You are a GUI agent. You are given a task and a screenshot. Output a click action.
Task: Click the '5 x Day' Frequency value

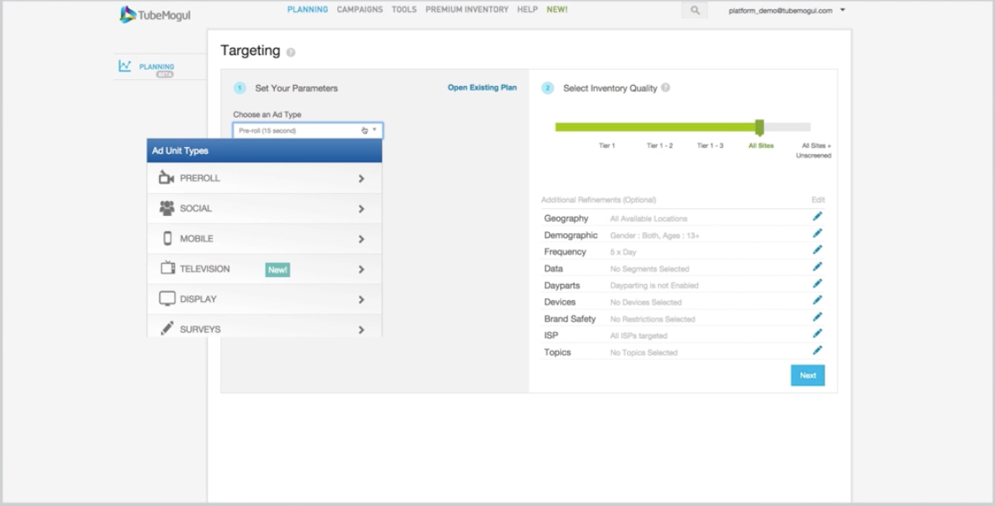[x=623, y=252]
